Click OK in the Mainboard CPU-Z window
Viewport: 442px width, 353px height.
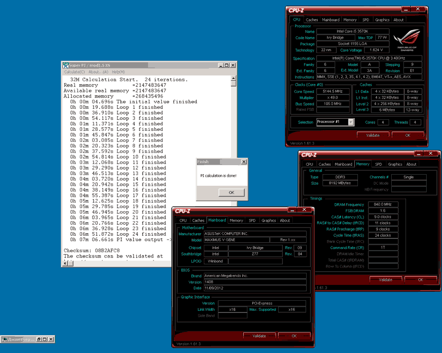tap(294, 336)
